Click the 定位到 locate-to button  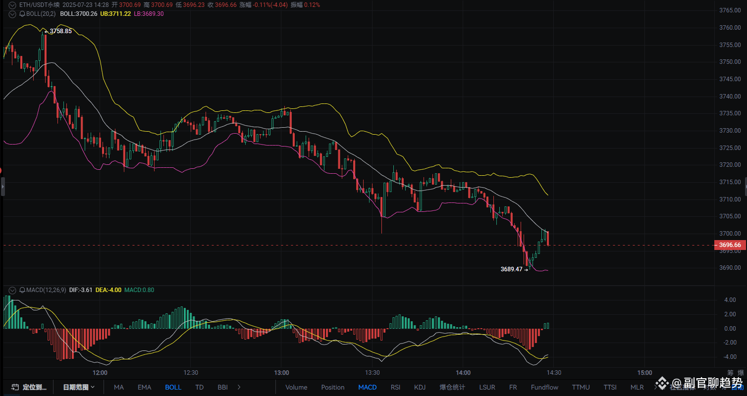(29, 387)
